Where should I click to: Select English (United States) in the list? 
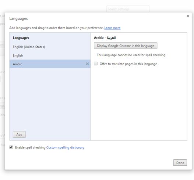(50, 47)
